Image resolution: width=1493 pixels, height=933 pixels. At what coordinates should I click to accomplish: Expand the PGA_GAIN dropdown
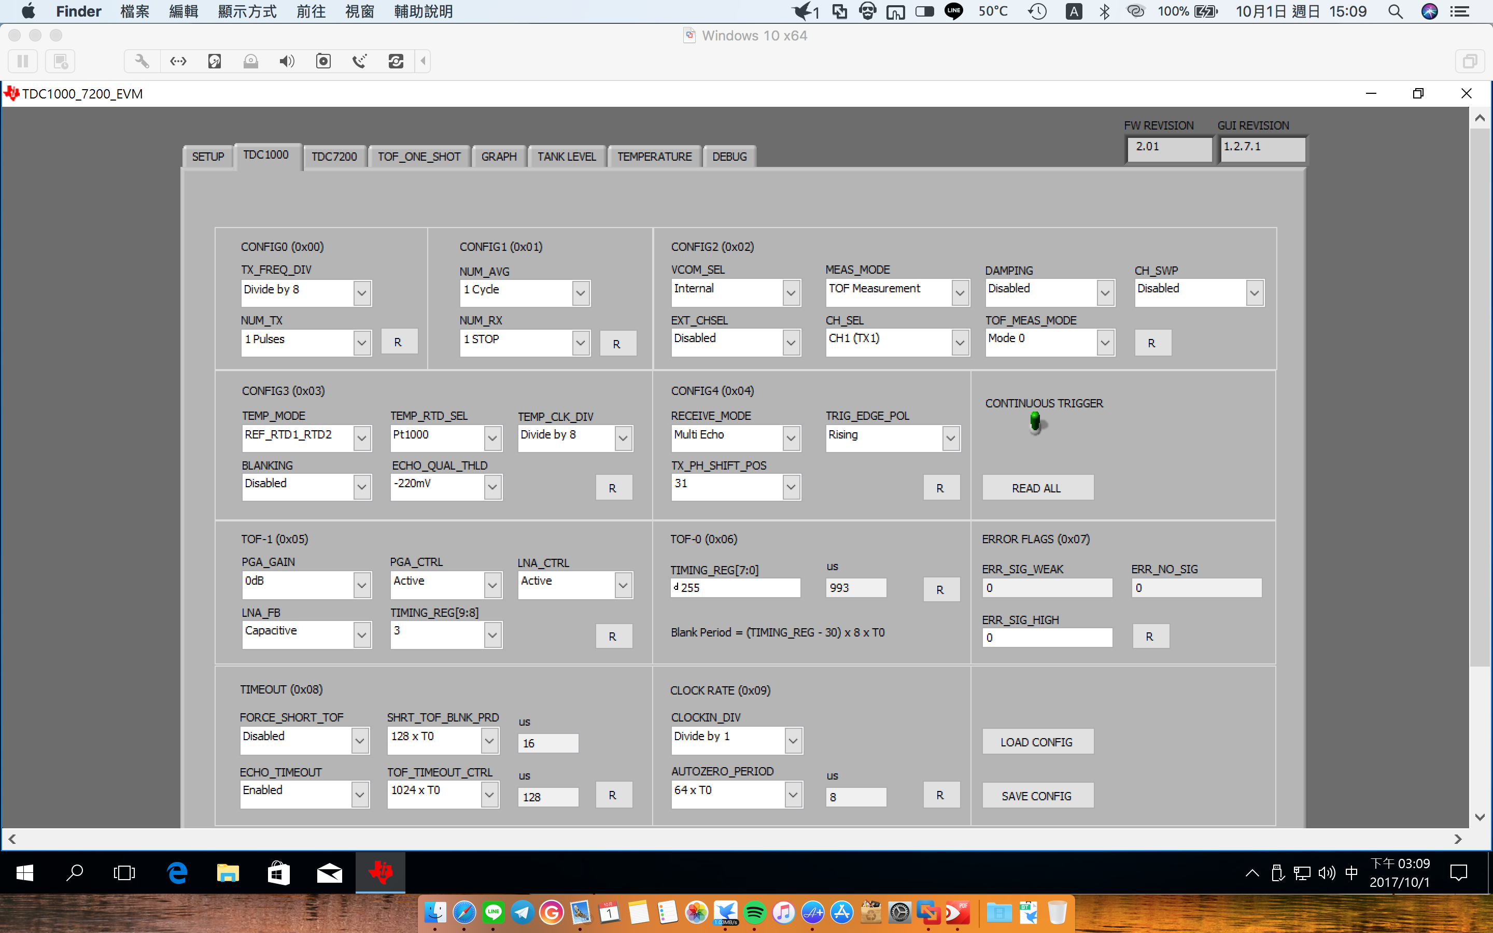tap(362, 585)
